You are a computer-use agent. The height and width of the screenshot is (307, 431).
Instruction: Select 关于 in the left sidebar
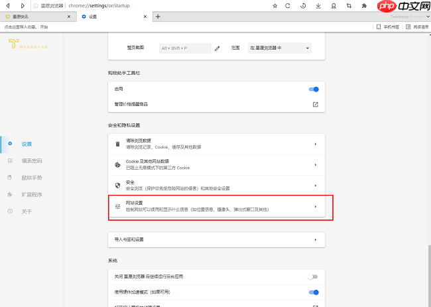coord(27,212)
